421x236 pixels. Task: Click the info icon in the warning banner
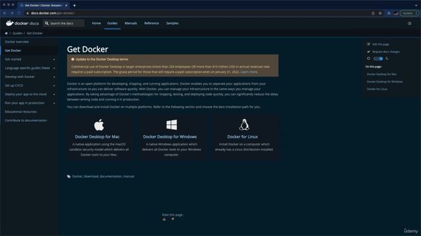73,59
